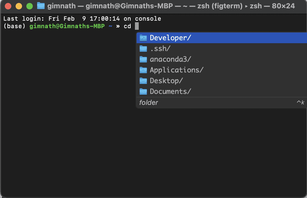Click the Documents folder icon
307x198 pixels.
[143, 91]
